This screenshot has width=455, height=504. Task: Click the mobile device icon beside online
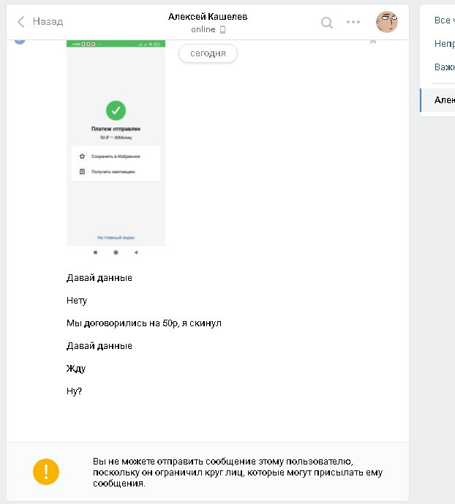tap(223, 30)
